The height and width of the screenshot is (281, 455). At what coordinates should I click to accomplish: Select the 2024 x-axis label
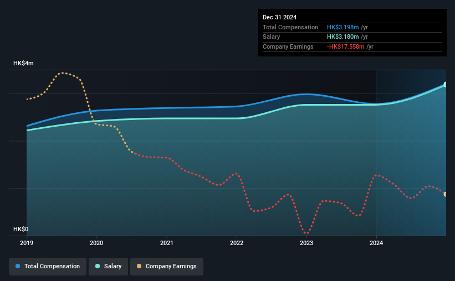(x=376, y=243)
